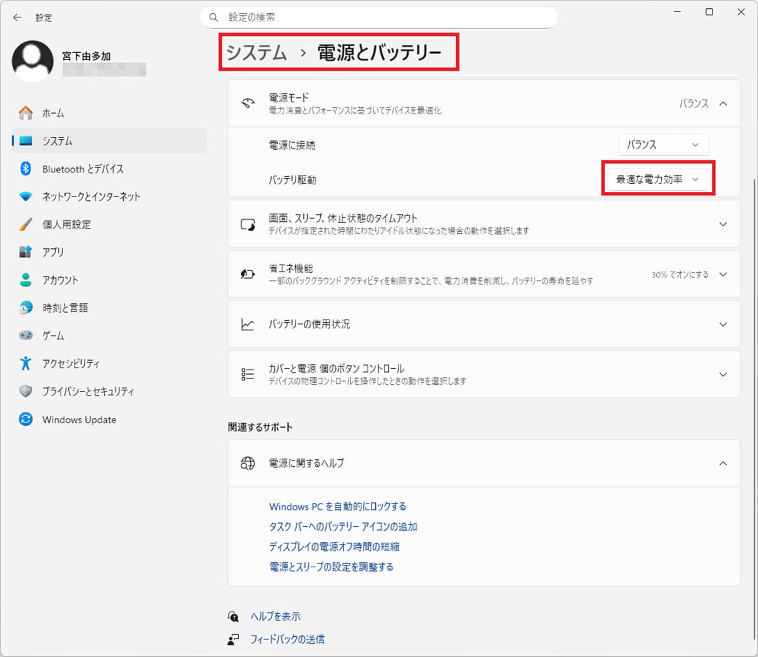Expand 画面、スリープ、休止状態のタイムアウト section
The height and width of the screenshot is (657, 758).
(x=723, y=224)
